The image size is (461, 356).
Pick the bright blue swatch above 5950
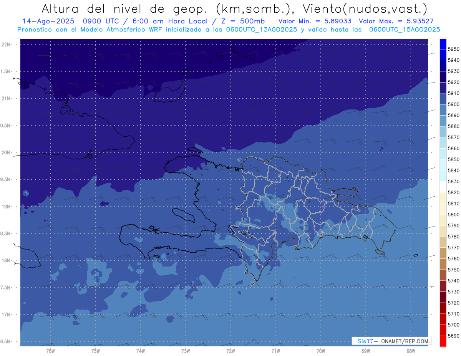coord(443,43)
